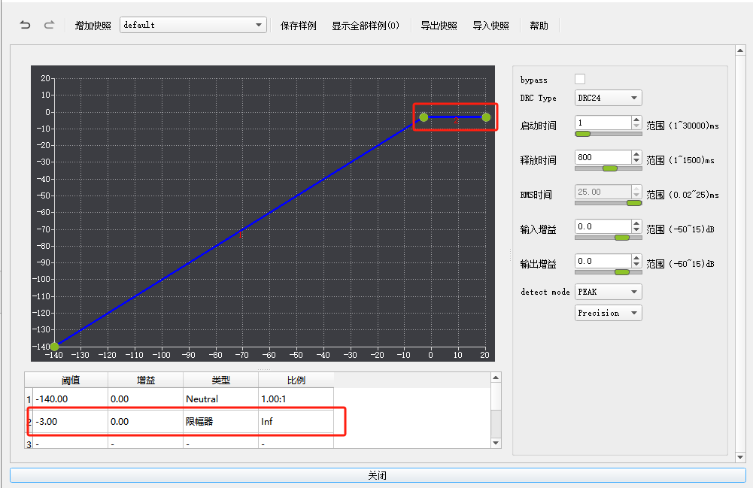Select the 限幅器 type cell
Image resolution: width=753 pixels, height=488 pixels.
[x=221, y=421]
